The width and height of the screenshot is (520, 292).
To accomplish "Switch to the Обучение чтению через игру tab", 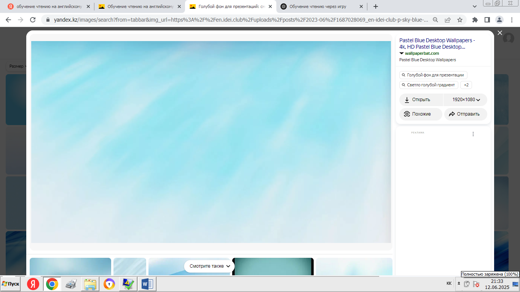I will click(322, 6).
